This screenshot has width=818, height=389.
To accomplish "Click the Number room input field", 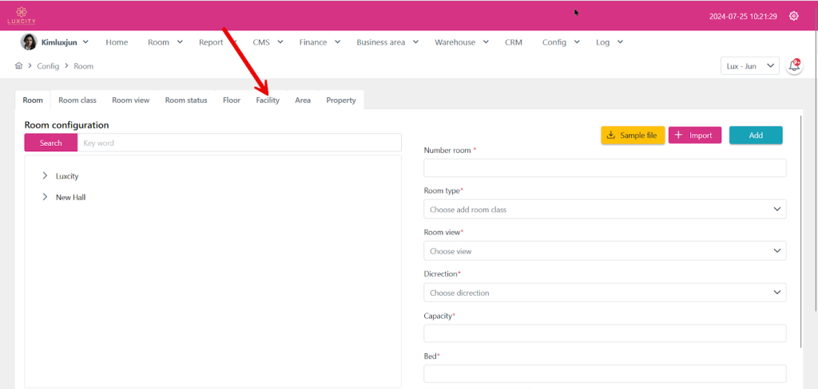I will click(x=604, y=168).
